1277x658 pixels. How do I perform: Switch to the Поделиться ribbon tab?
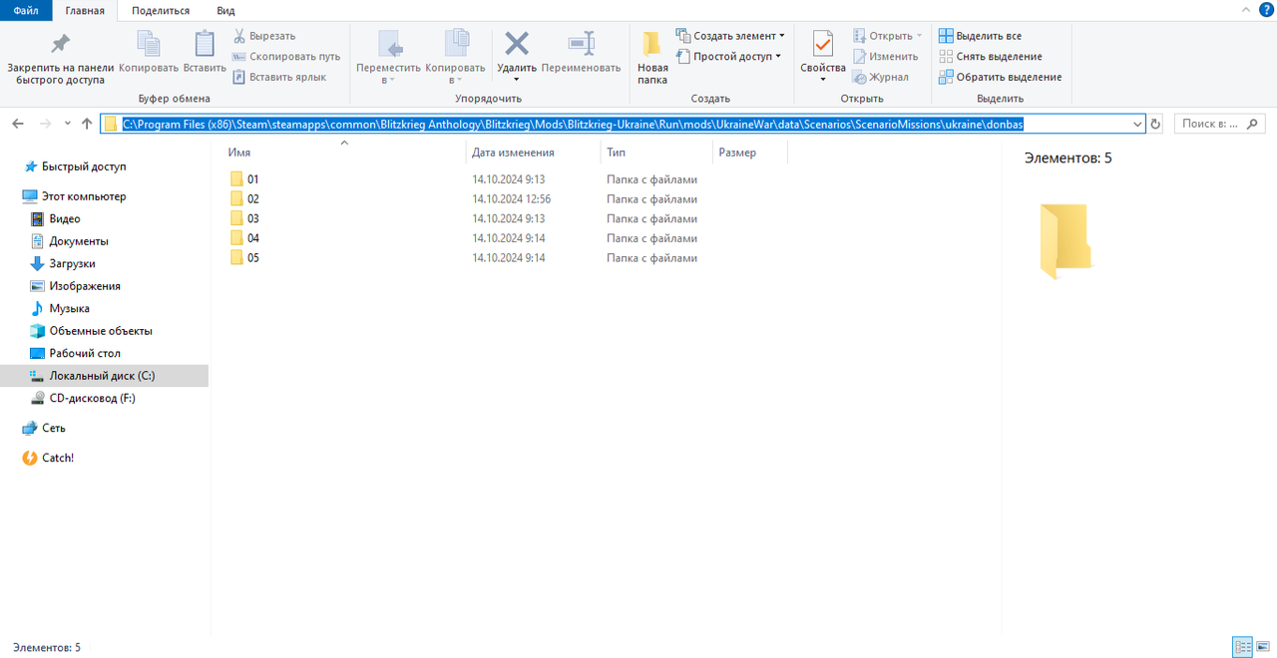pos(161,10)
